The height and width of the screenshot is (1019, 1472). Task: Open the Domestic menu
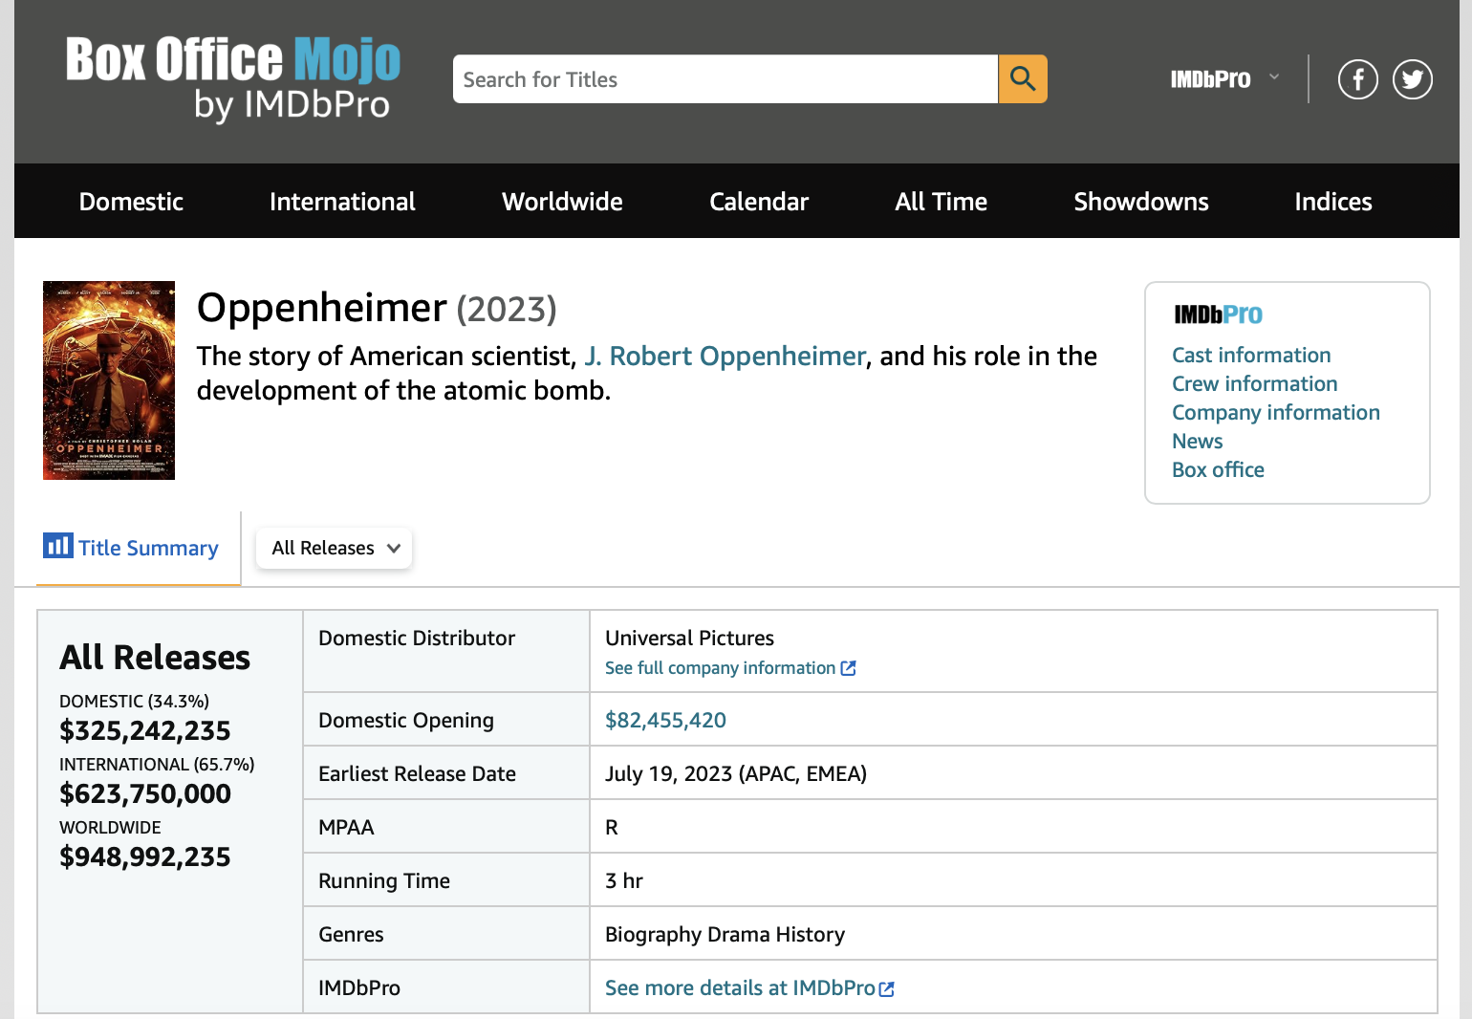click(131, 202)
